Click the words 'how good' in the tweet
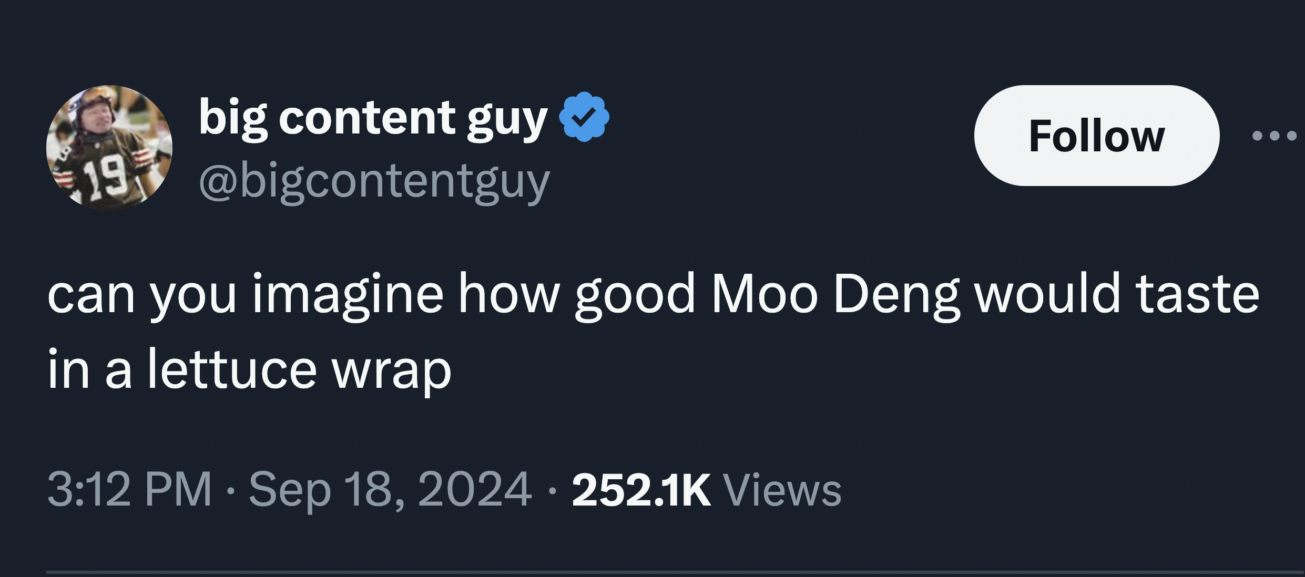Viewport: 1305px width, 577px height. 577,295
